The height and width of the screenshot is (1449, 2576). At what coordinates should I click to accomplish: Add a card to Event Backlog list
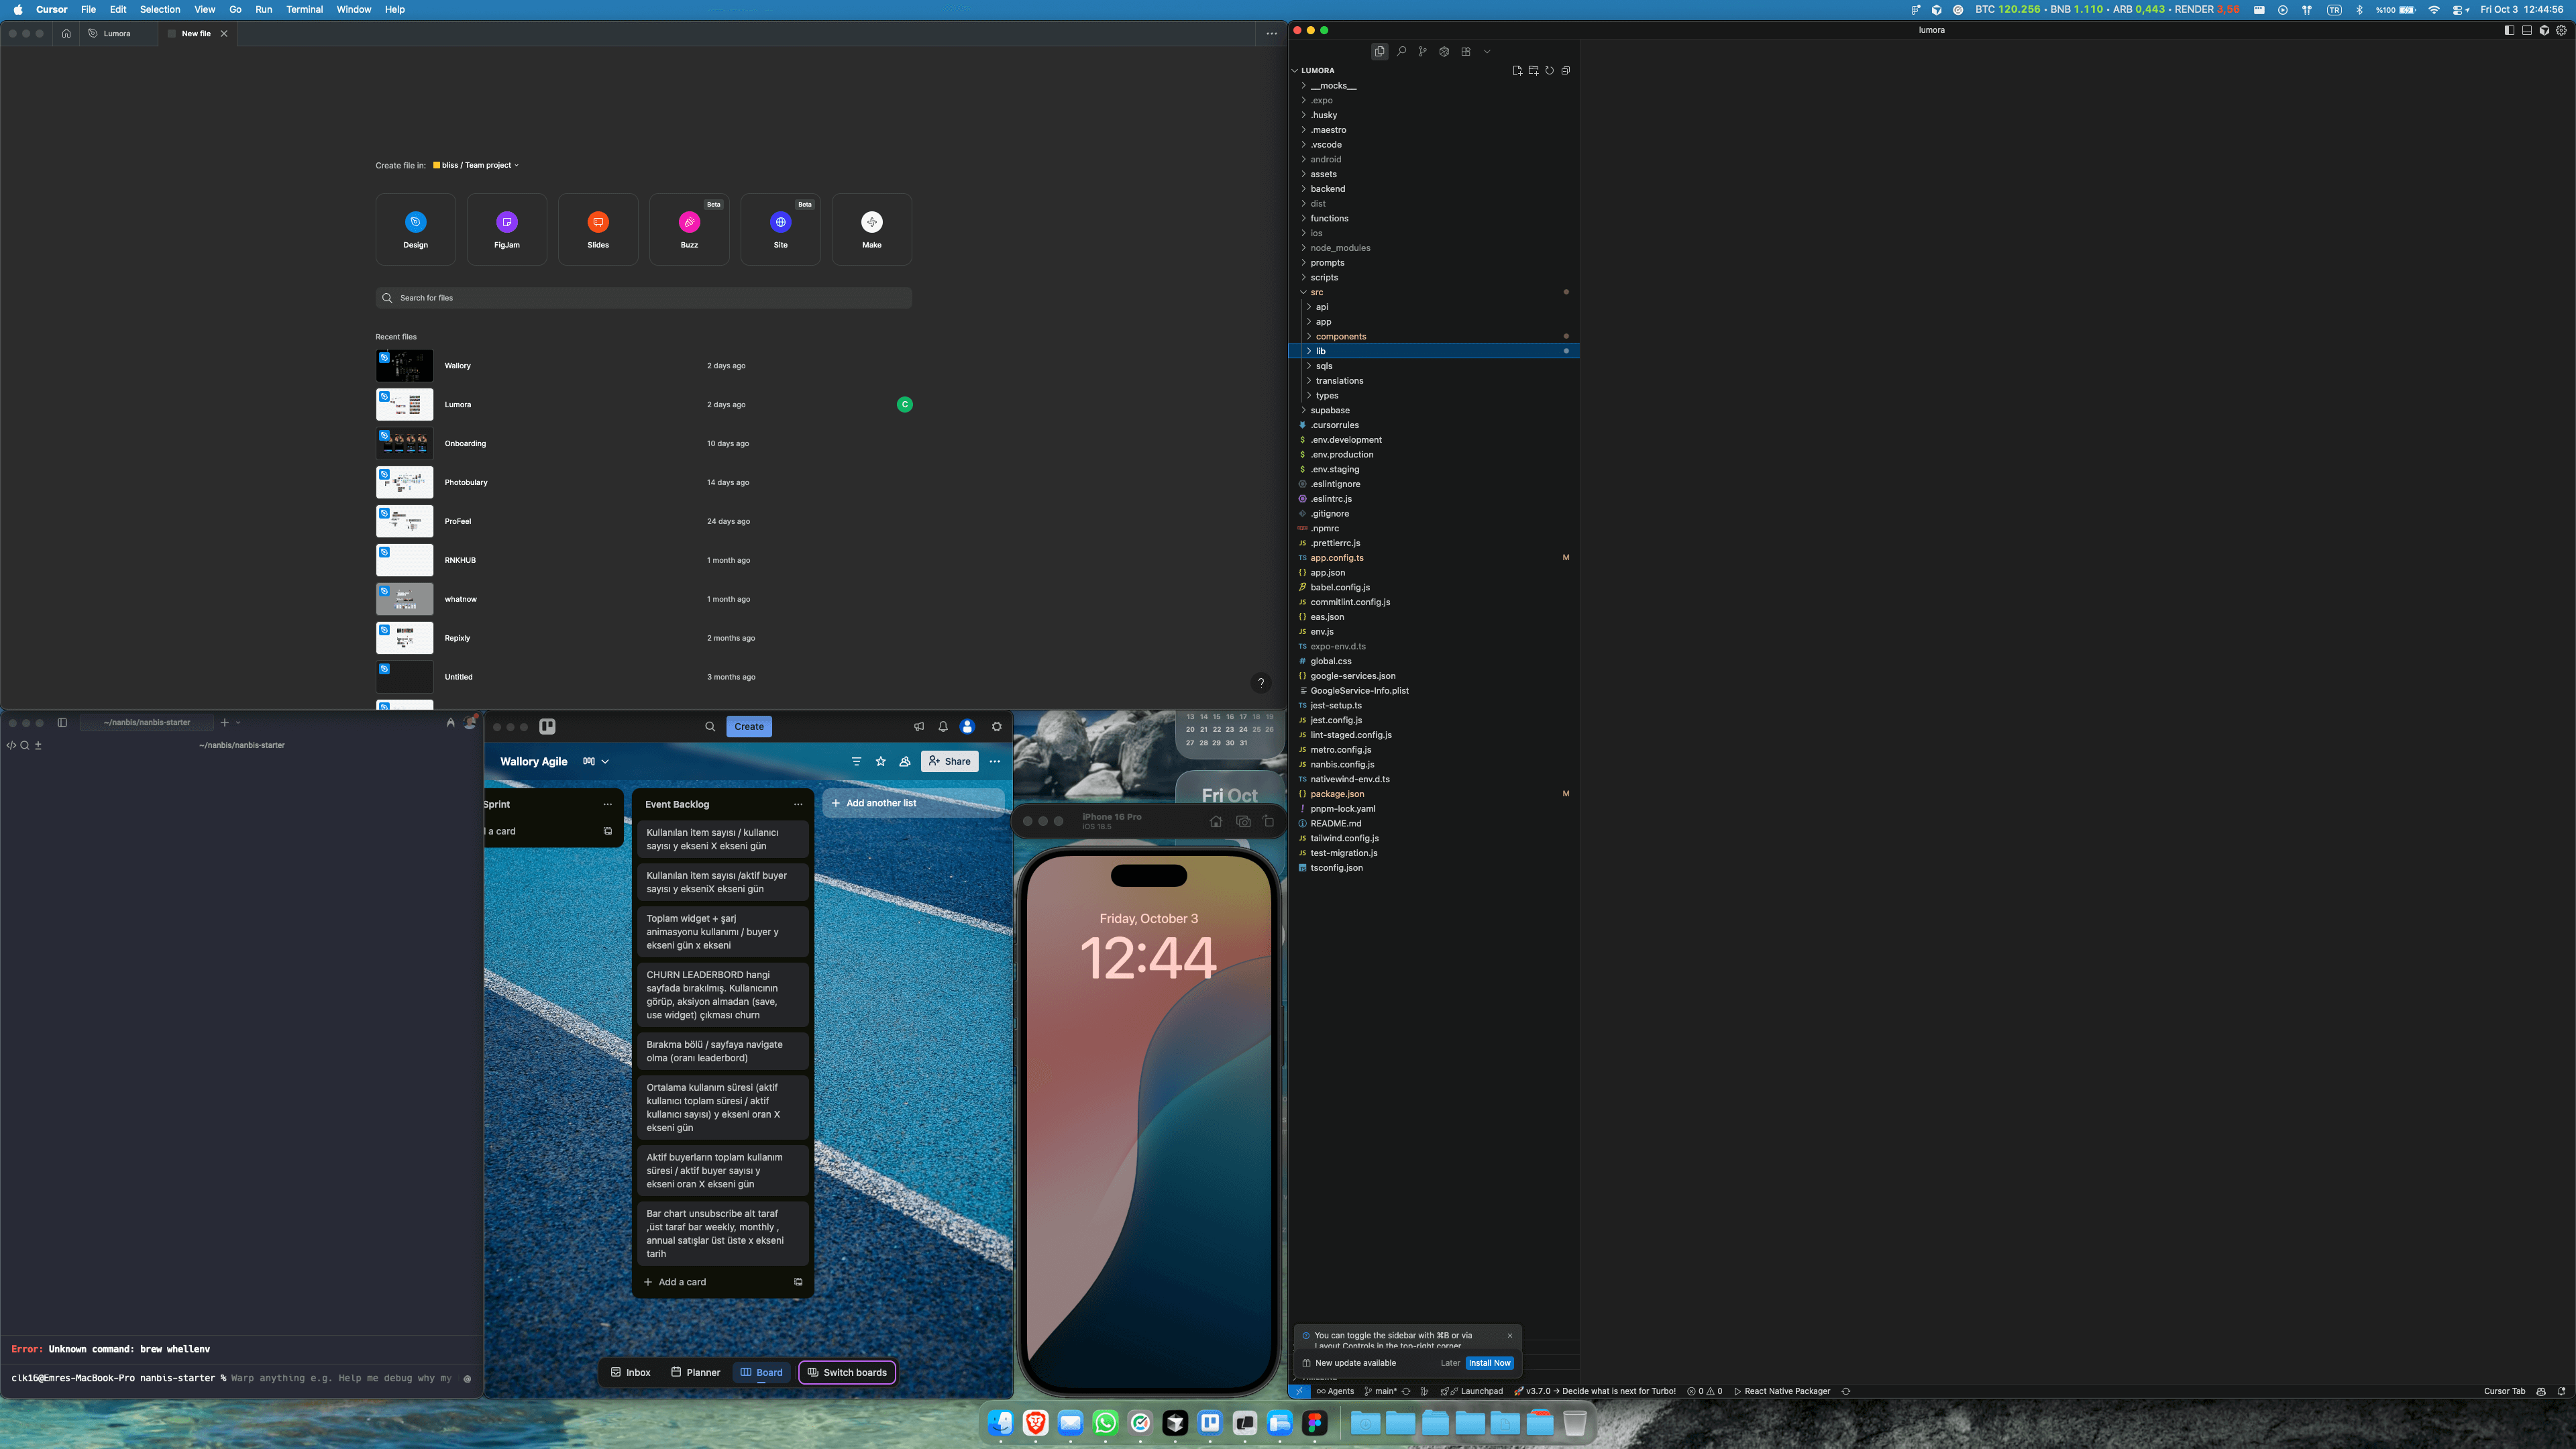[683, 1282]
